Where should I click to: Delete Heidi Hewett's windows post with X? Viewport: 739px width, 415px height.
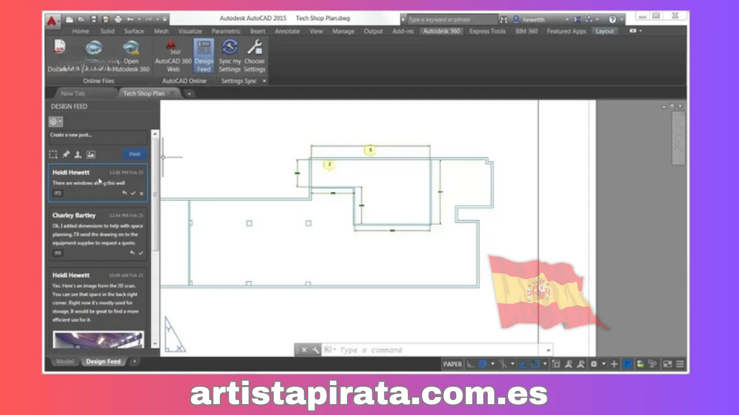click(141, 193)
